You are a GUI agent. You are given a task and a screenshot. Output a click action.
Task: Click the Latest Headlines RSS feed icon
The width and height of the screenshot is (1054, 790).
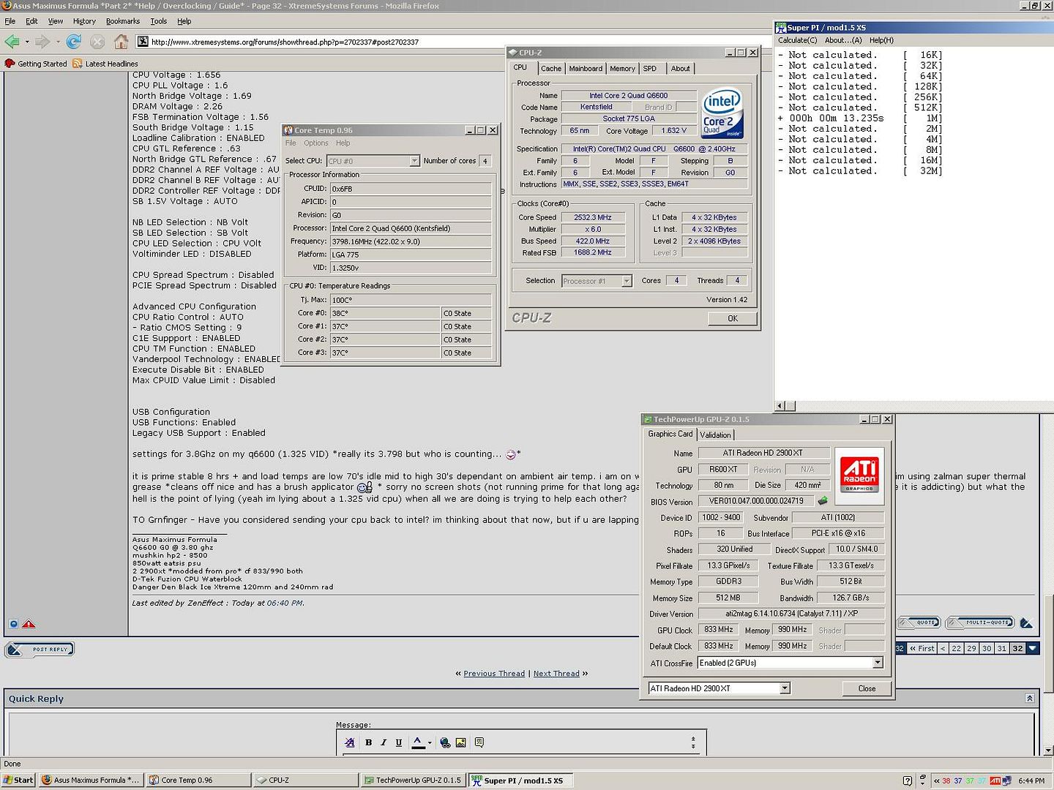pos(78,64)
